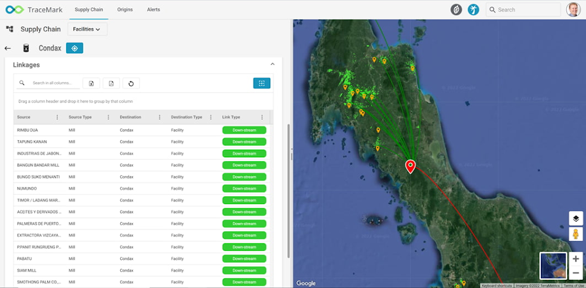Zoom in on the map
The height and width of the screenshot is (288, 586).
click(576, 259)
